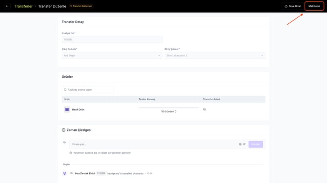327x183 pixels.
Task: Click the İrsaliye No input field
Action: pos(112,39)
